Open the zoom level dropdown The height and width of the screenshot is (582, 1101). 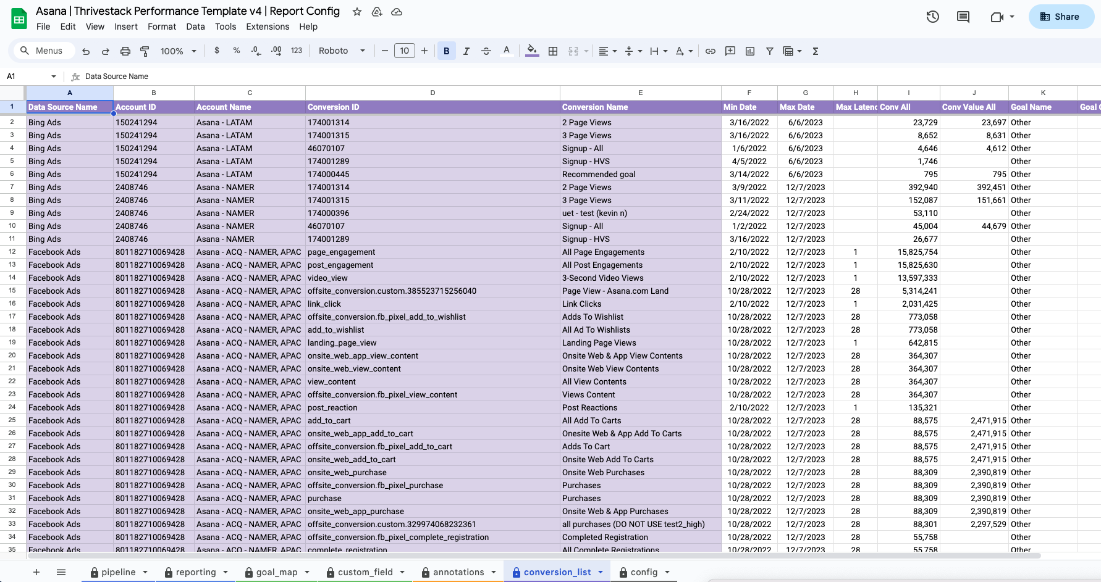coord(178,51)
